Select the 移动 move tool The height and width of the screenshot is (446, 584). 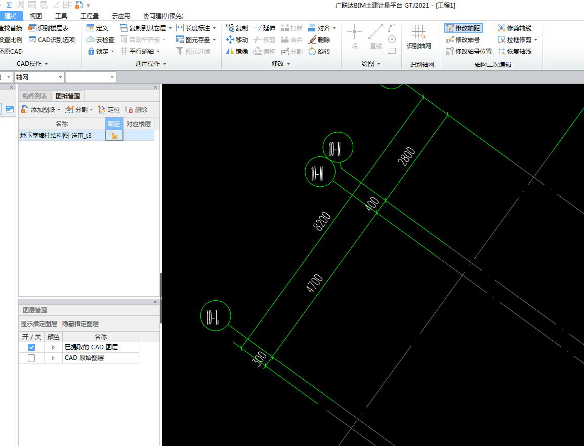[x=237, y=40]
